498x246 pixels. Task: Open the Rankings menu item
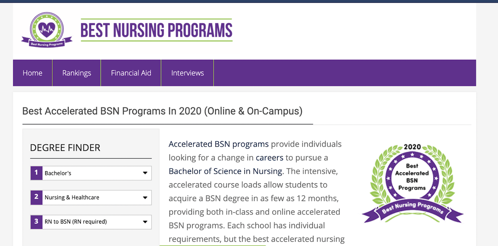click(x=77, y=73)
